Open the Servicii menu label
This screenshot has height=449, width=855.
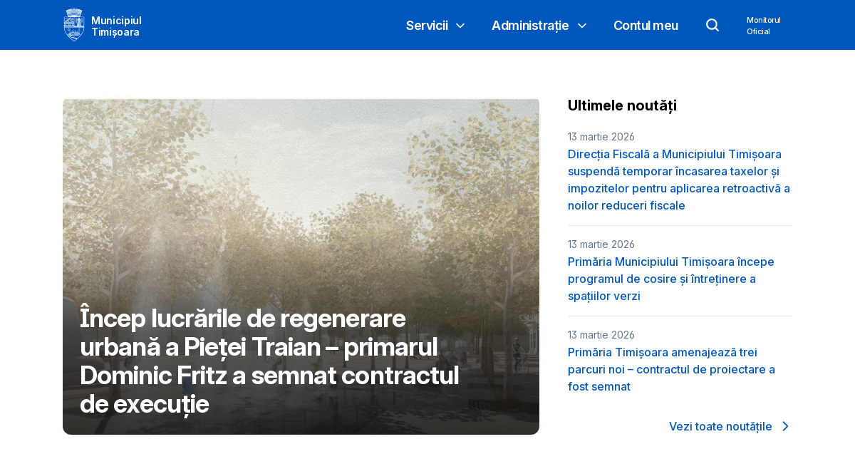click(427, 26)
